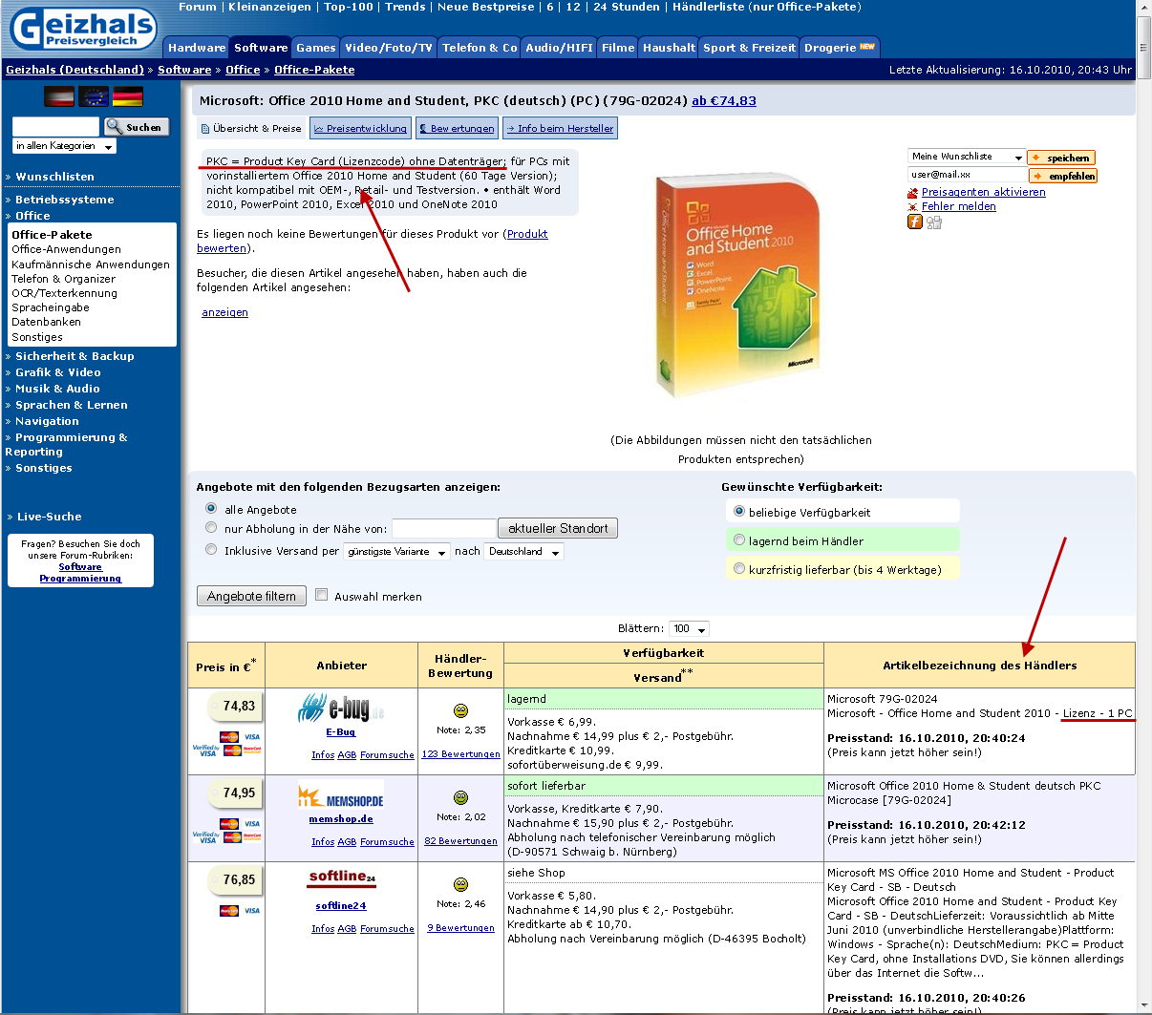Select beliebige Verfügbarkeit radio button

click(x=738, y=512)
